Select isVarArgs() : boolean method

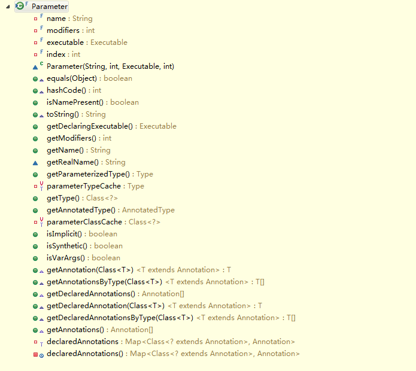[83, 258]
